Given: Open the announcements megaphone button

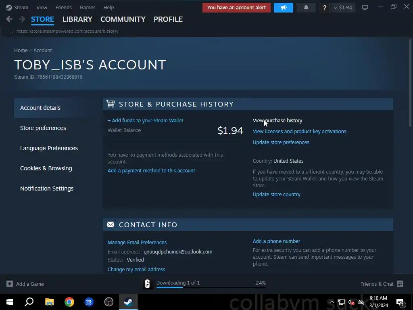Looking at the screenshot, I should click(284, 8).
